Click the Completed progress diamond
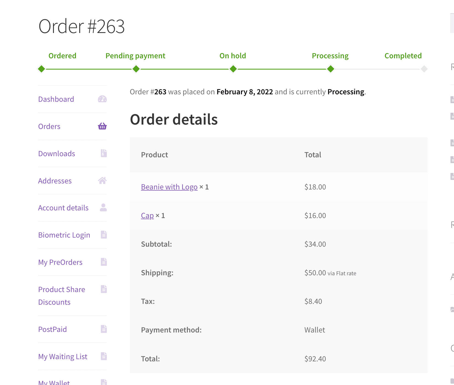The width and height of the screenshot is (454, 385). pos(424,69)
